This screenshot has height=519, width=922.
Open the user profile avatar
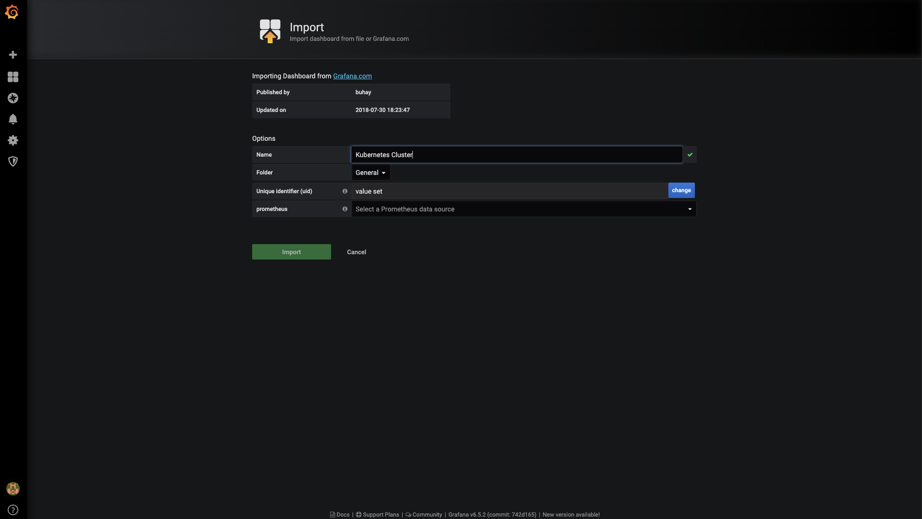click(13, 489)
